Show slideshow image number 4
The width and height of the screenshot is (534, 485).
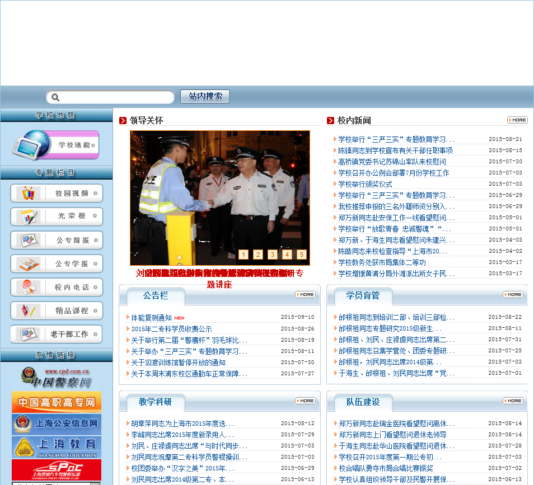click(x=287, y=255)
